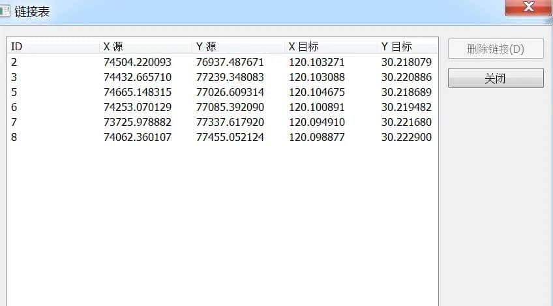Screen dimensions: 553x306
Task: Click X target value 120.098877
Action: coord(317,137)
